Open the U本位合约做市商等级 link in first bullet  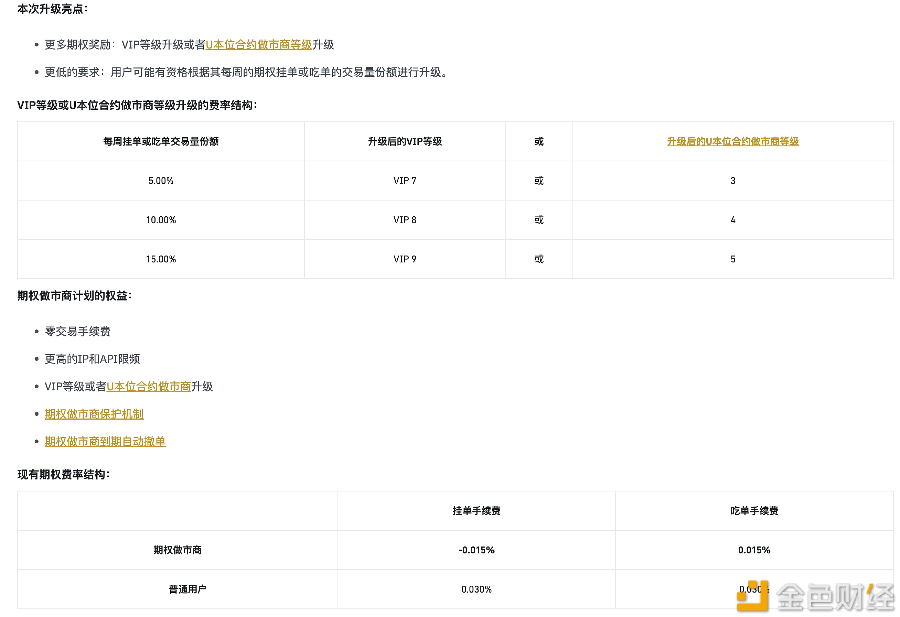point(259,45)
